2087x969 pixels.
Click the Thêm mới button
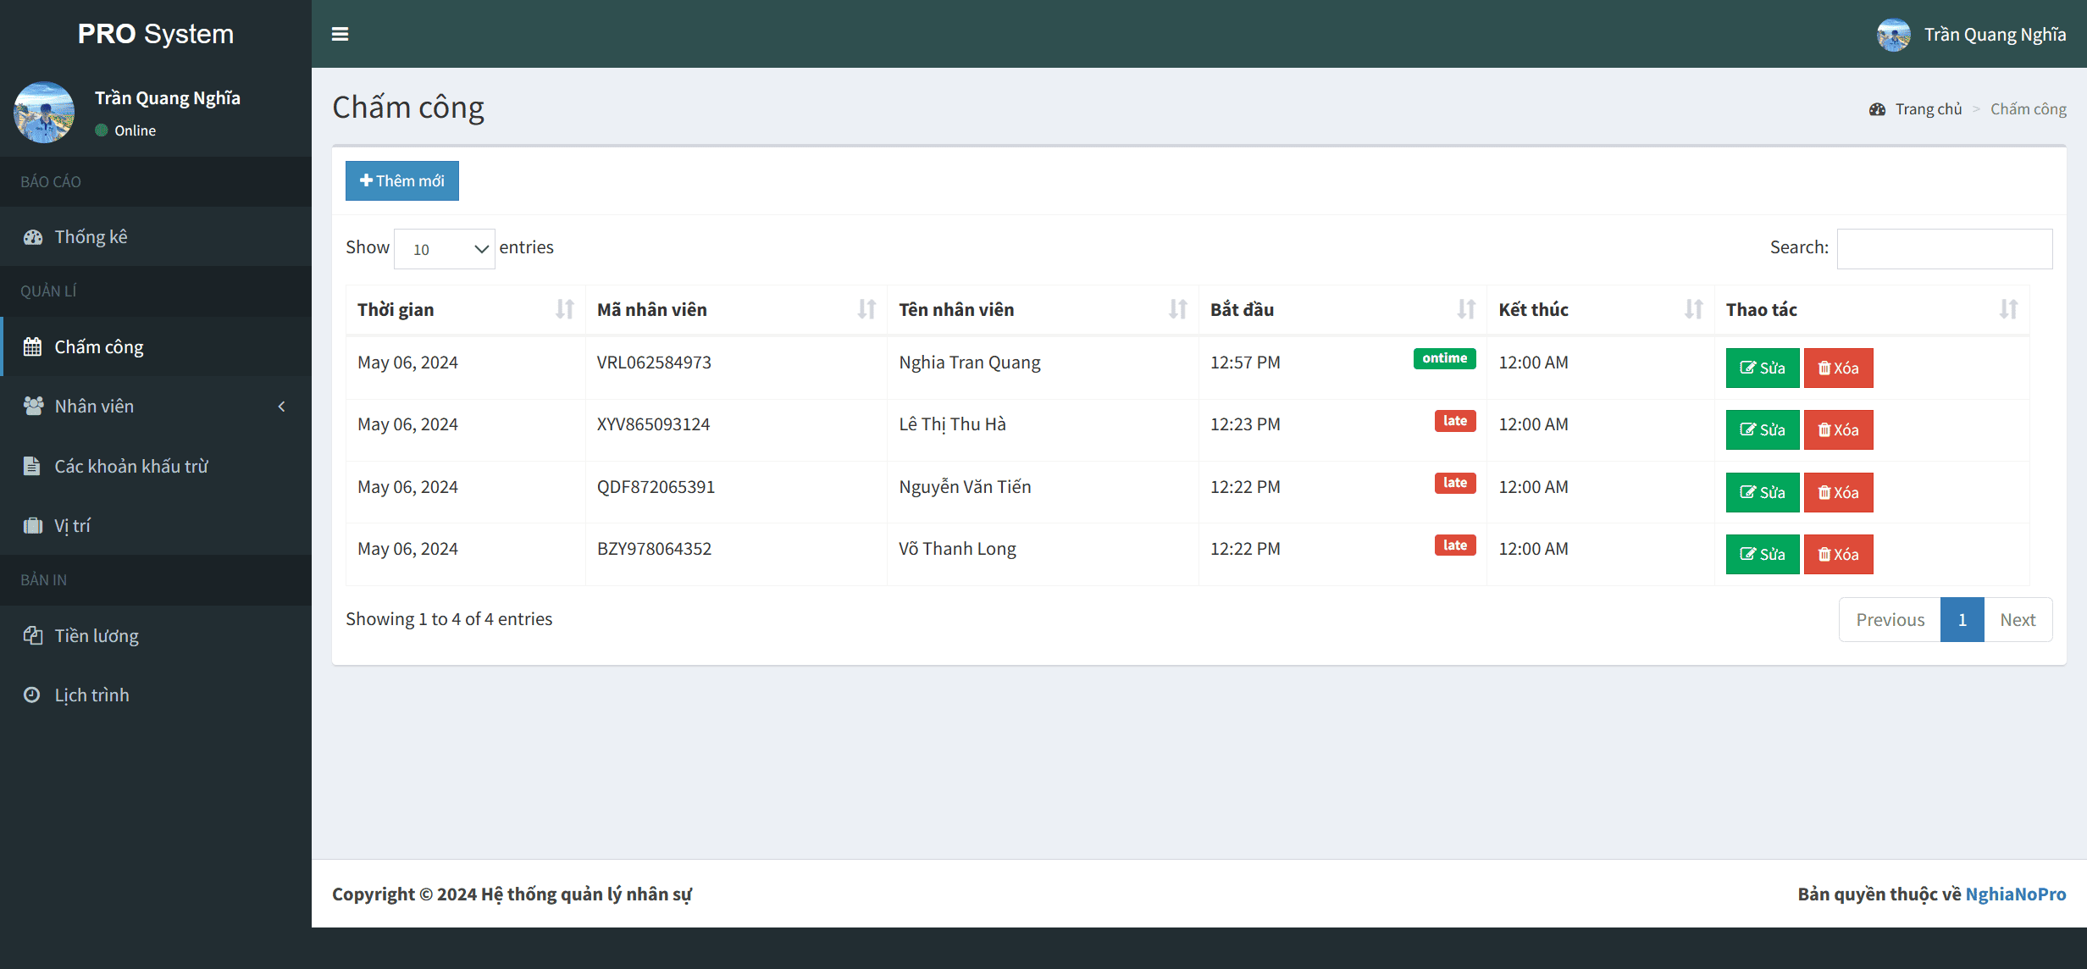pyautogui.click(x=401, y=180)
